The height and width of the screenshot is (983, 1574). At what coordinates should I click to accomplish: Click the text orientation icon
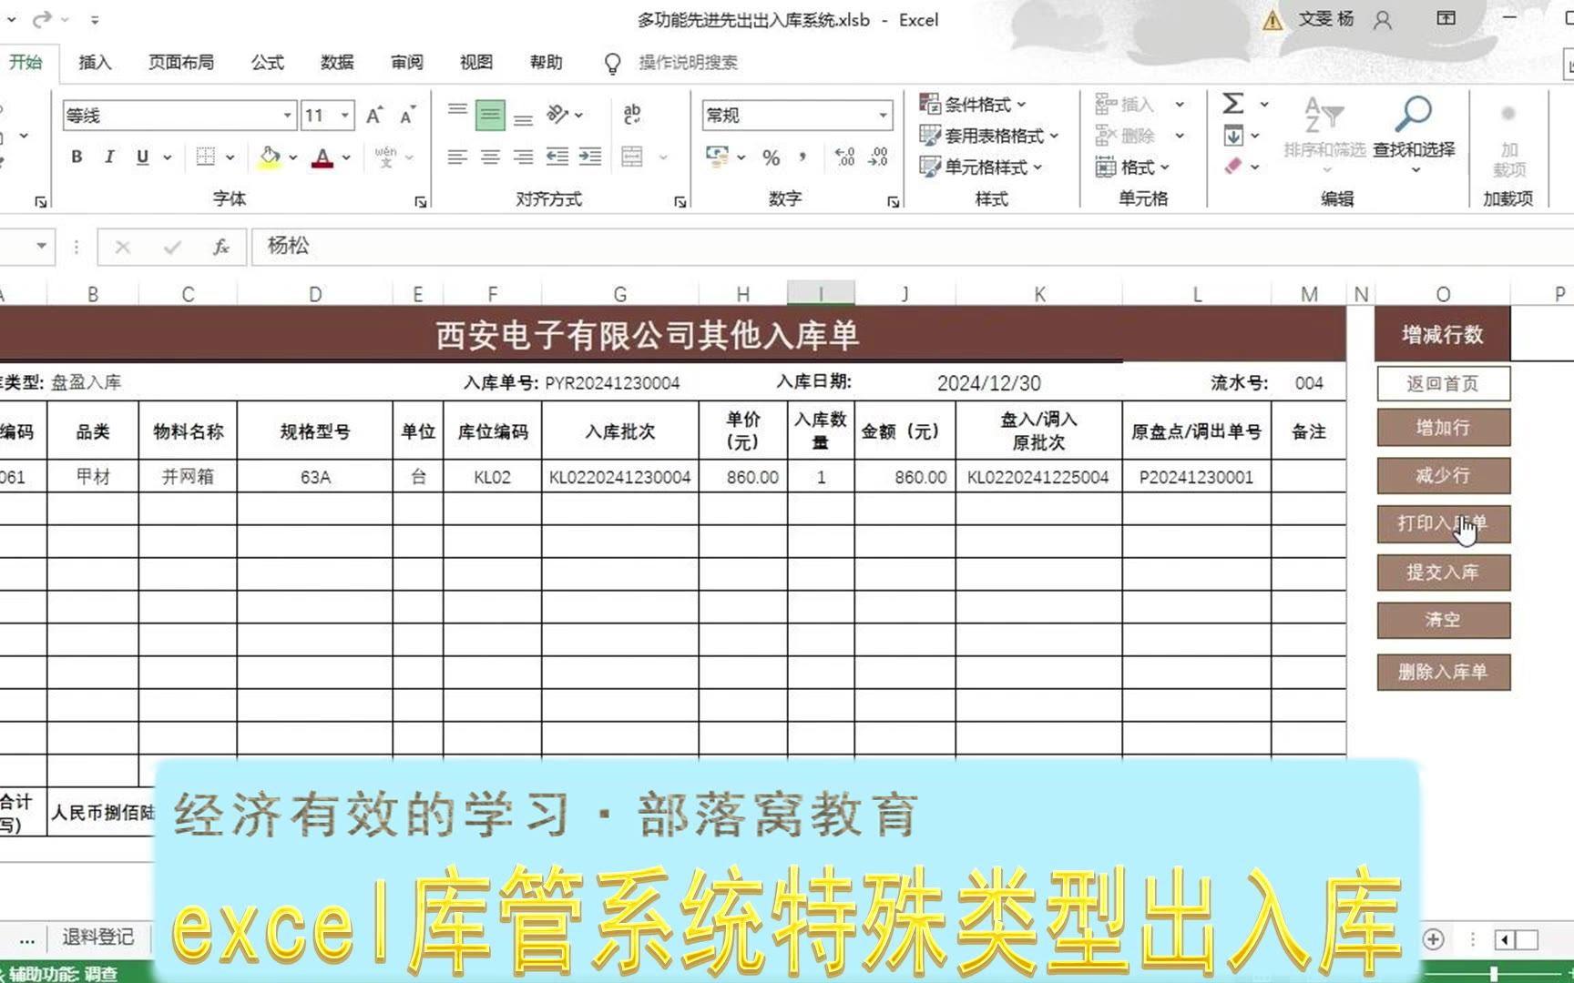click(x=557, y=115)
